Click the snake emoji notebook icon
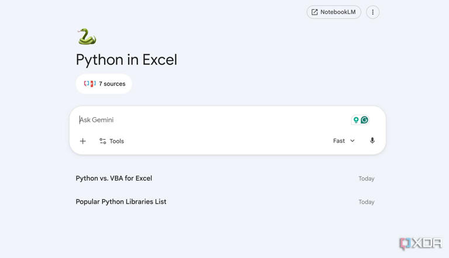449x258 pixels. 87,36
